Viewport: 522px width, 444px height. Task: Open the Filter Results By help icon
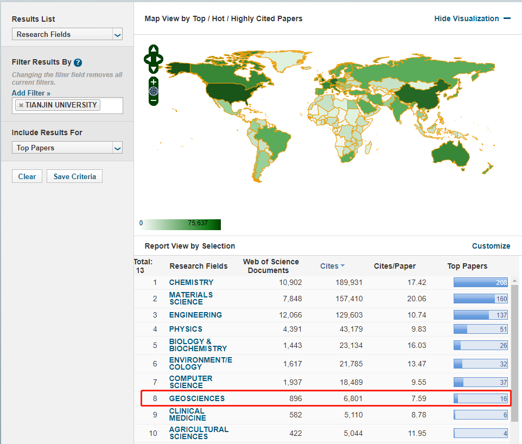pyautogui.click(x=78, y=62)
